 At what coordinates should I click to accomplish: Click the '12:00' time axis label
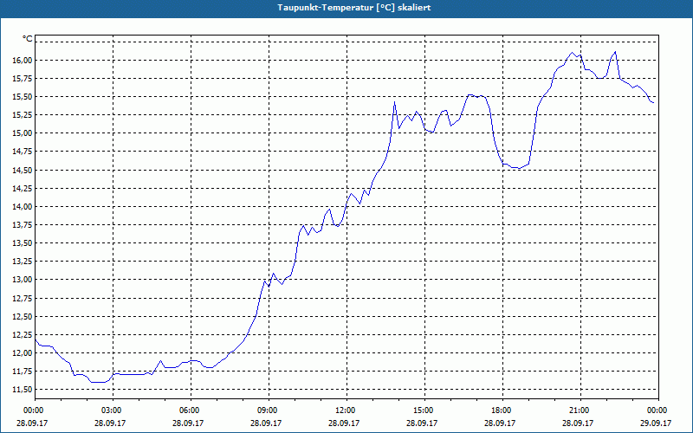pos(344,410)
